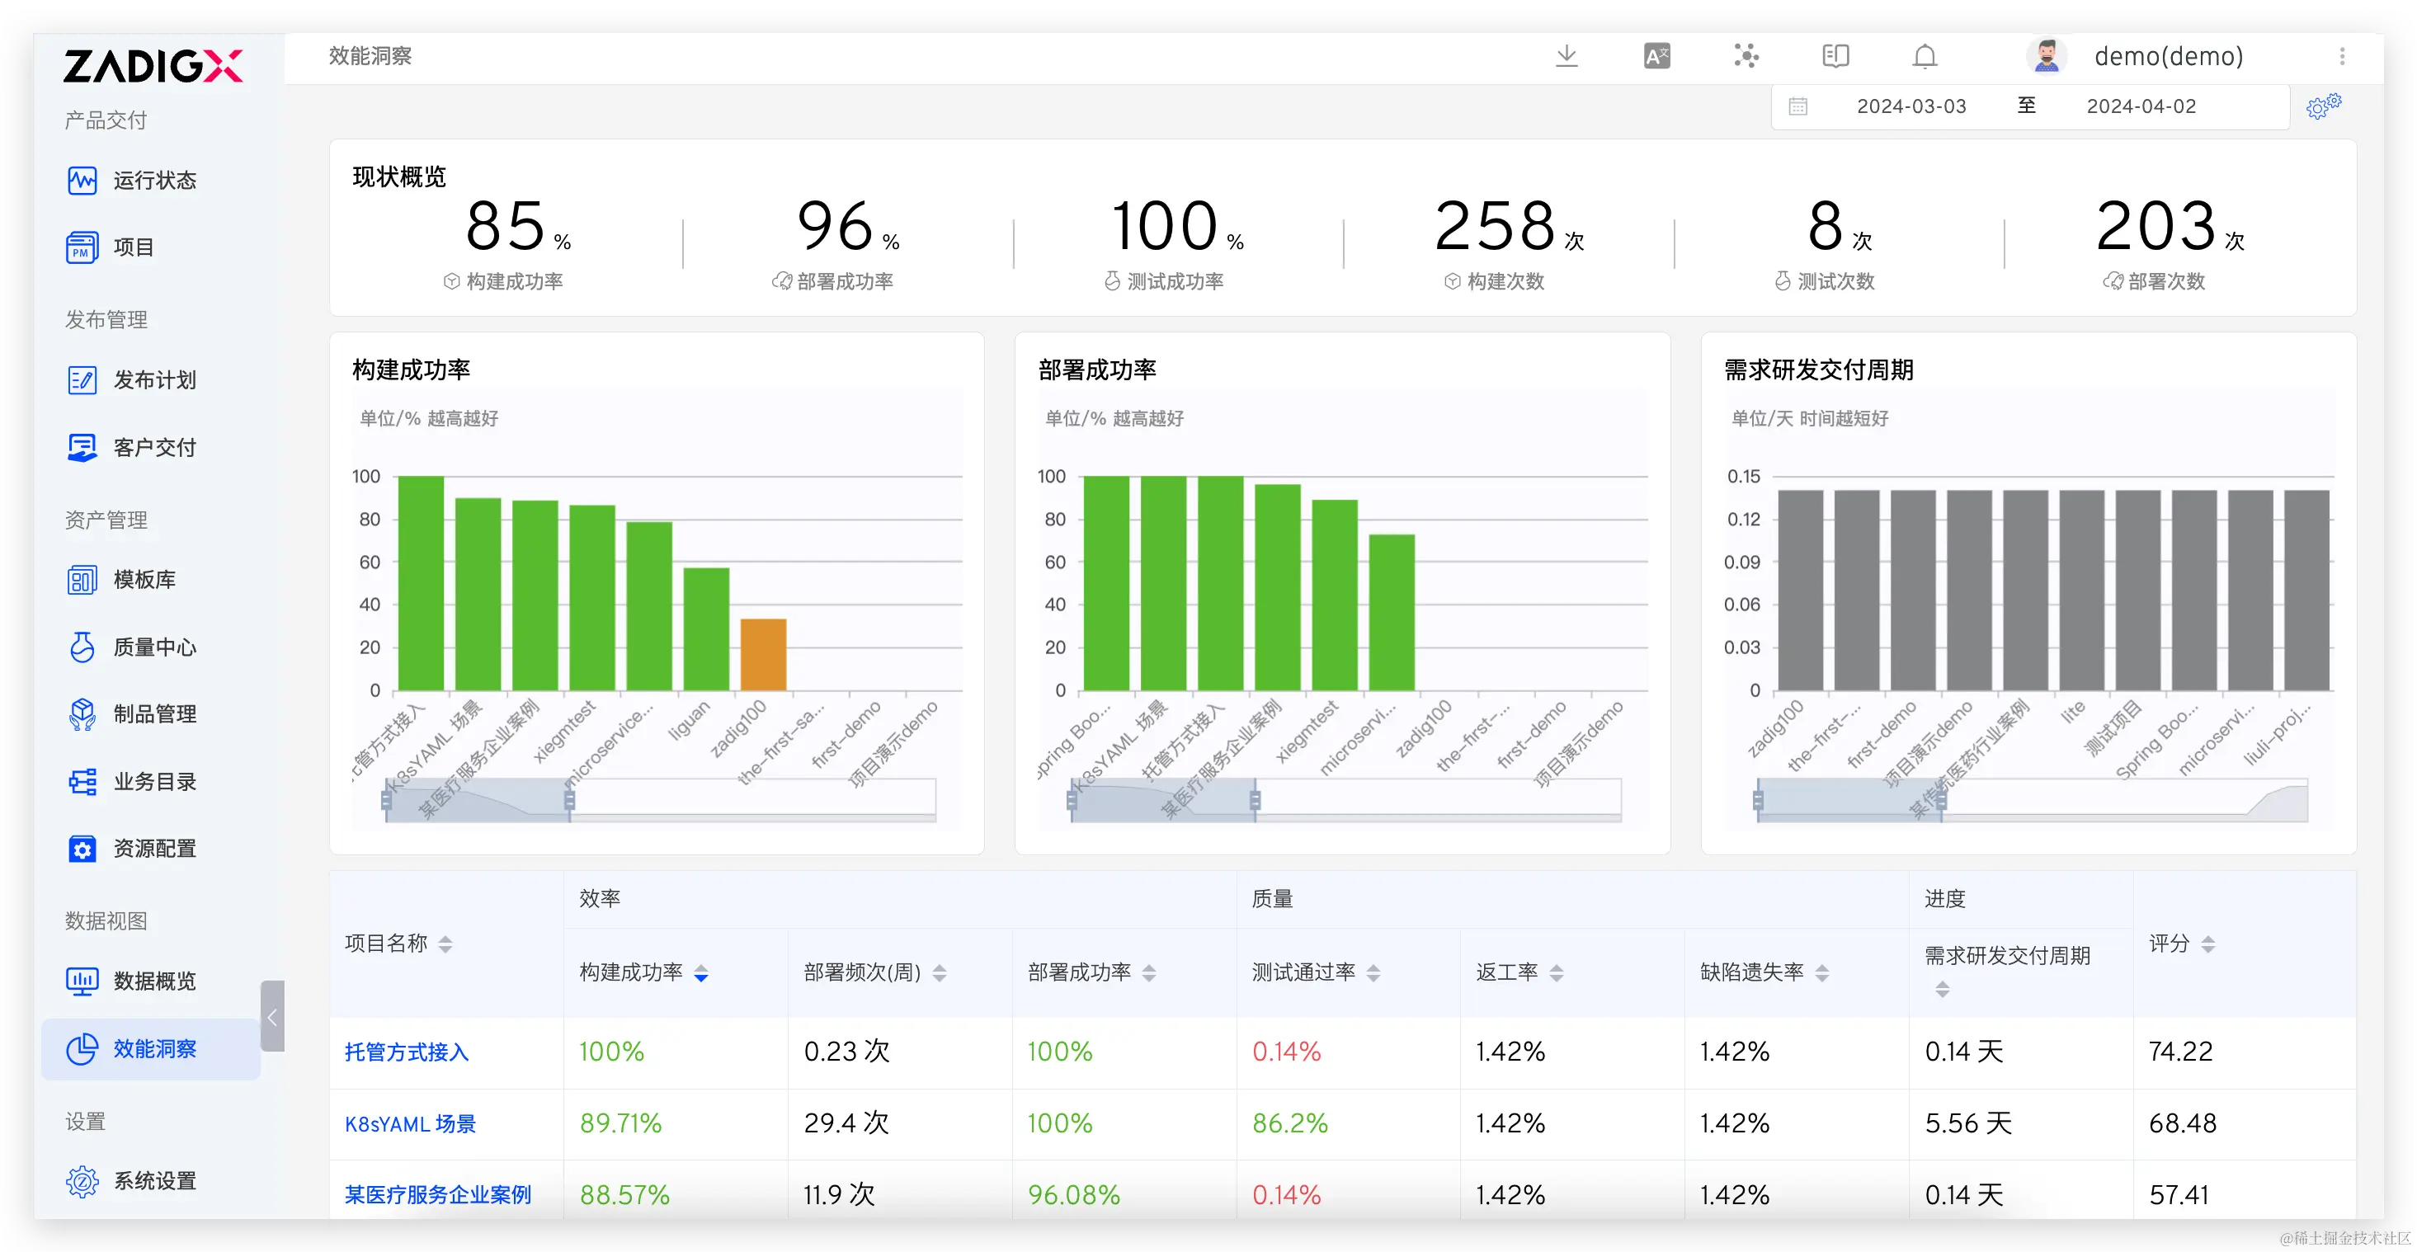Click the language translation icon

pyautogui.click(x=1656, y=56)
